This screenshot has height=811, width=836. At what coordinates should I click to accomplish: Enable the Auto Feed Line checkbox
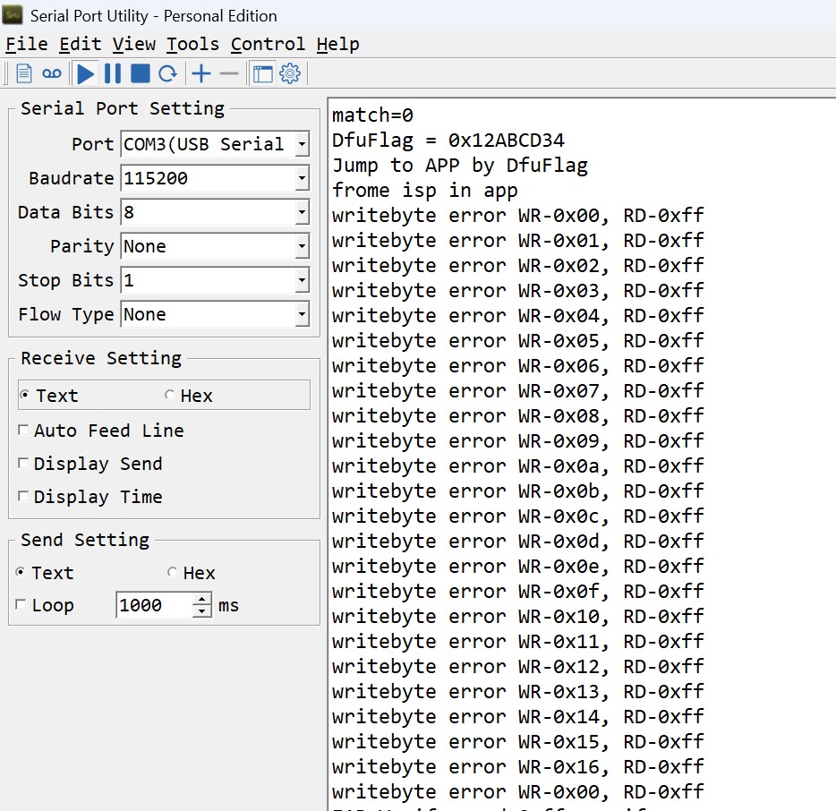(22, 431)
